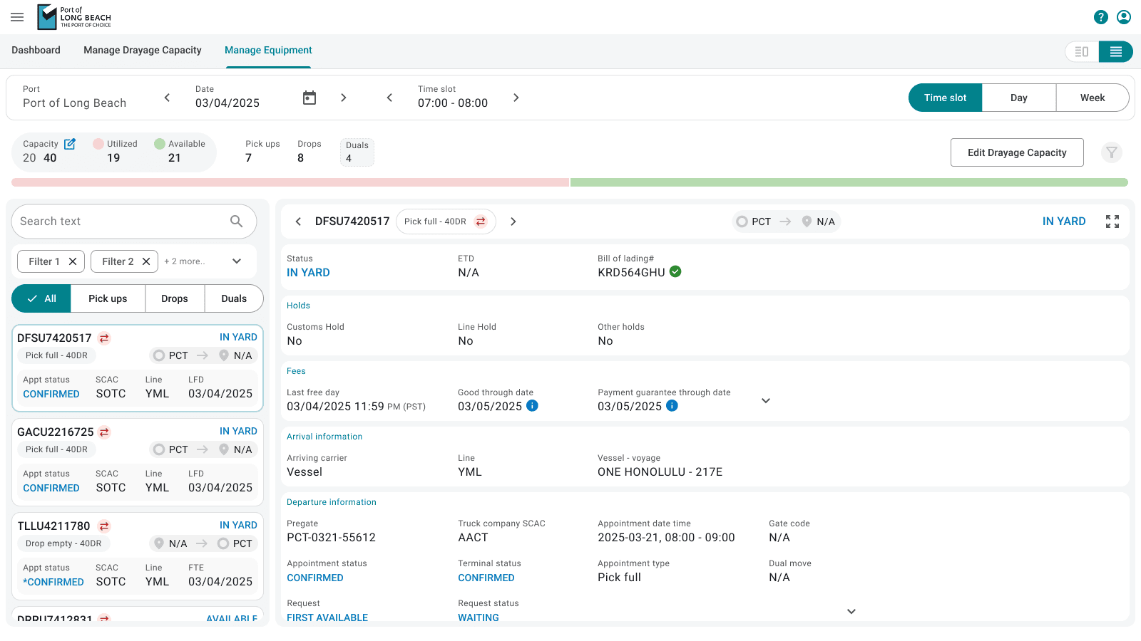Expand the filters dropdown chevron
The height and width of the screenshot is (641, 1141).
coord(237,261)
